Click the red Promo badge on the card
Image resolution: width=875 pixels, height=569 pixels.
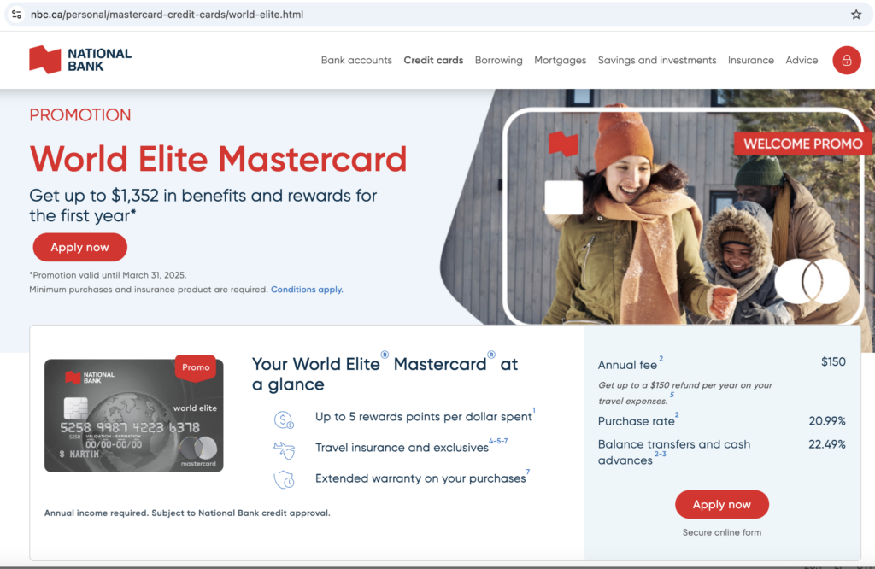point(196,367)
